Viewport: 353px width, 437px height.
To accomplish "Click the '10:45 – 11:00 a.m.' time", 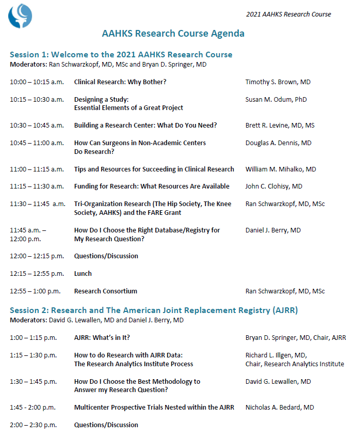I will 37,143.
